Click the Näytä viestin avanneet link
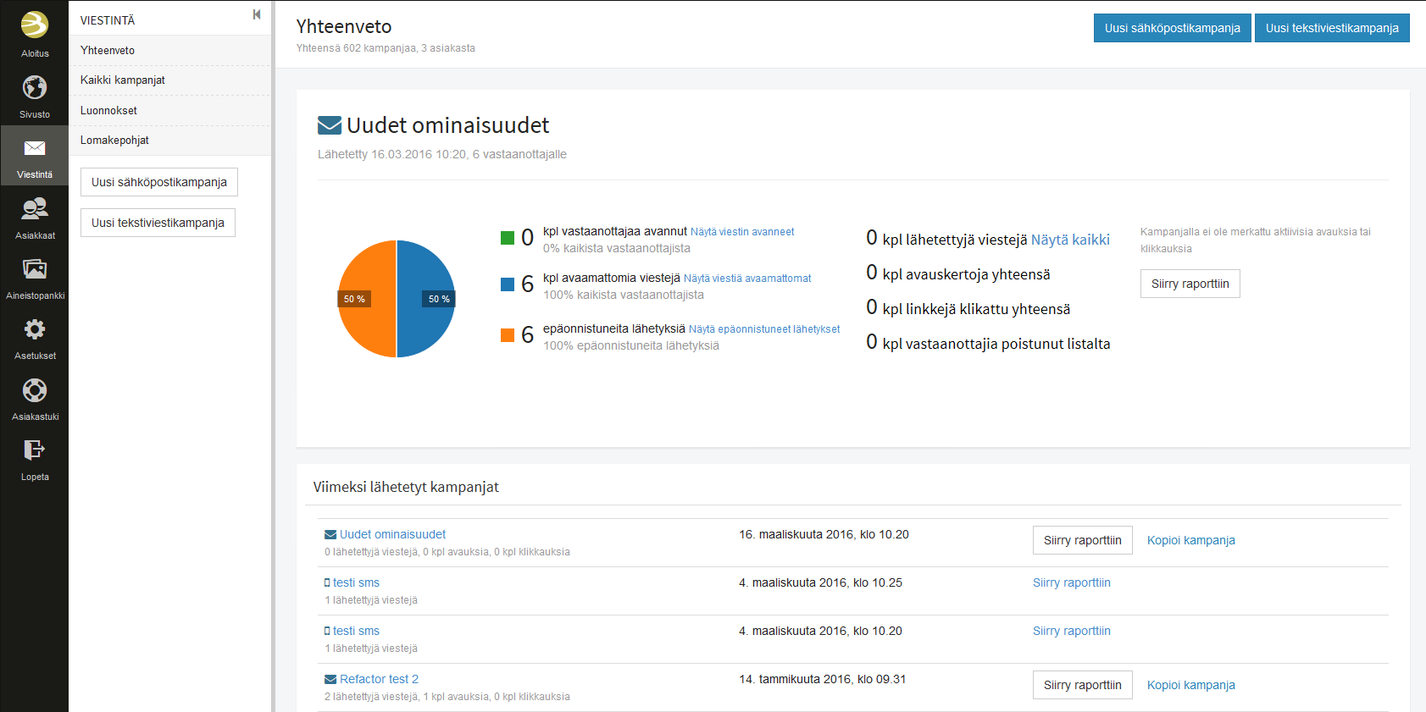Viewport: 1426px width, 712px height. coord(742,232)
